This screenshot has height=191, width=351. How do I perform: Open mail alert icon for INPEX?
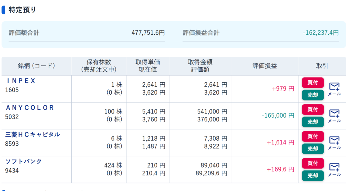(334, 88)
